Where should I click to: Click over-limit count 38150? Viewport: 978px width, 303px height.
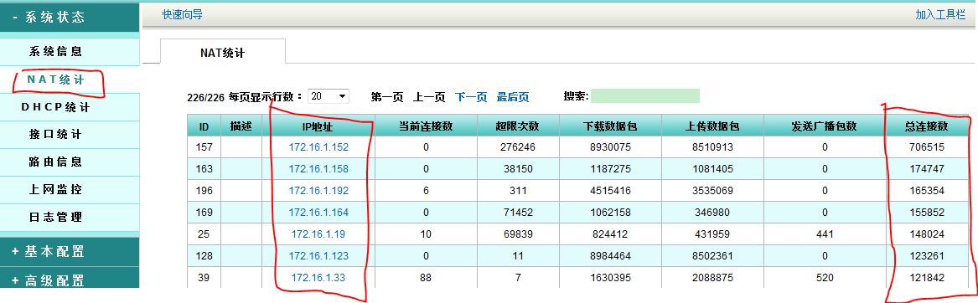518,169
